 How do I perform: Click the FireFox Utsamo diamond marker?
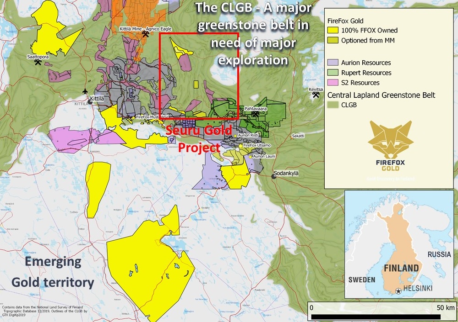pos(240,145)
